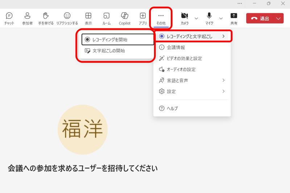Expand the camera options chevron

196,18
